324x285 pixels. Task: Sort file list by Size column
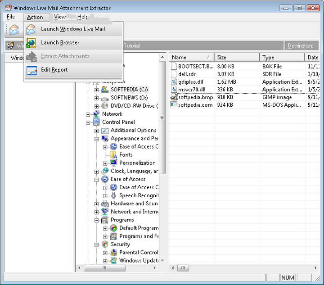(237, 57)
